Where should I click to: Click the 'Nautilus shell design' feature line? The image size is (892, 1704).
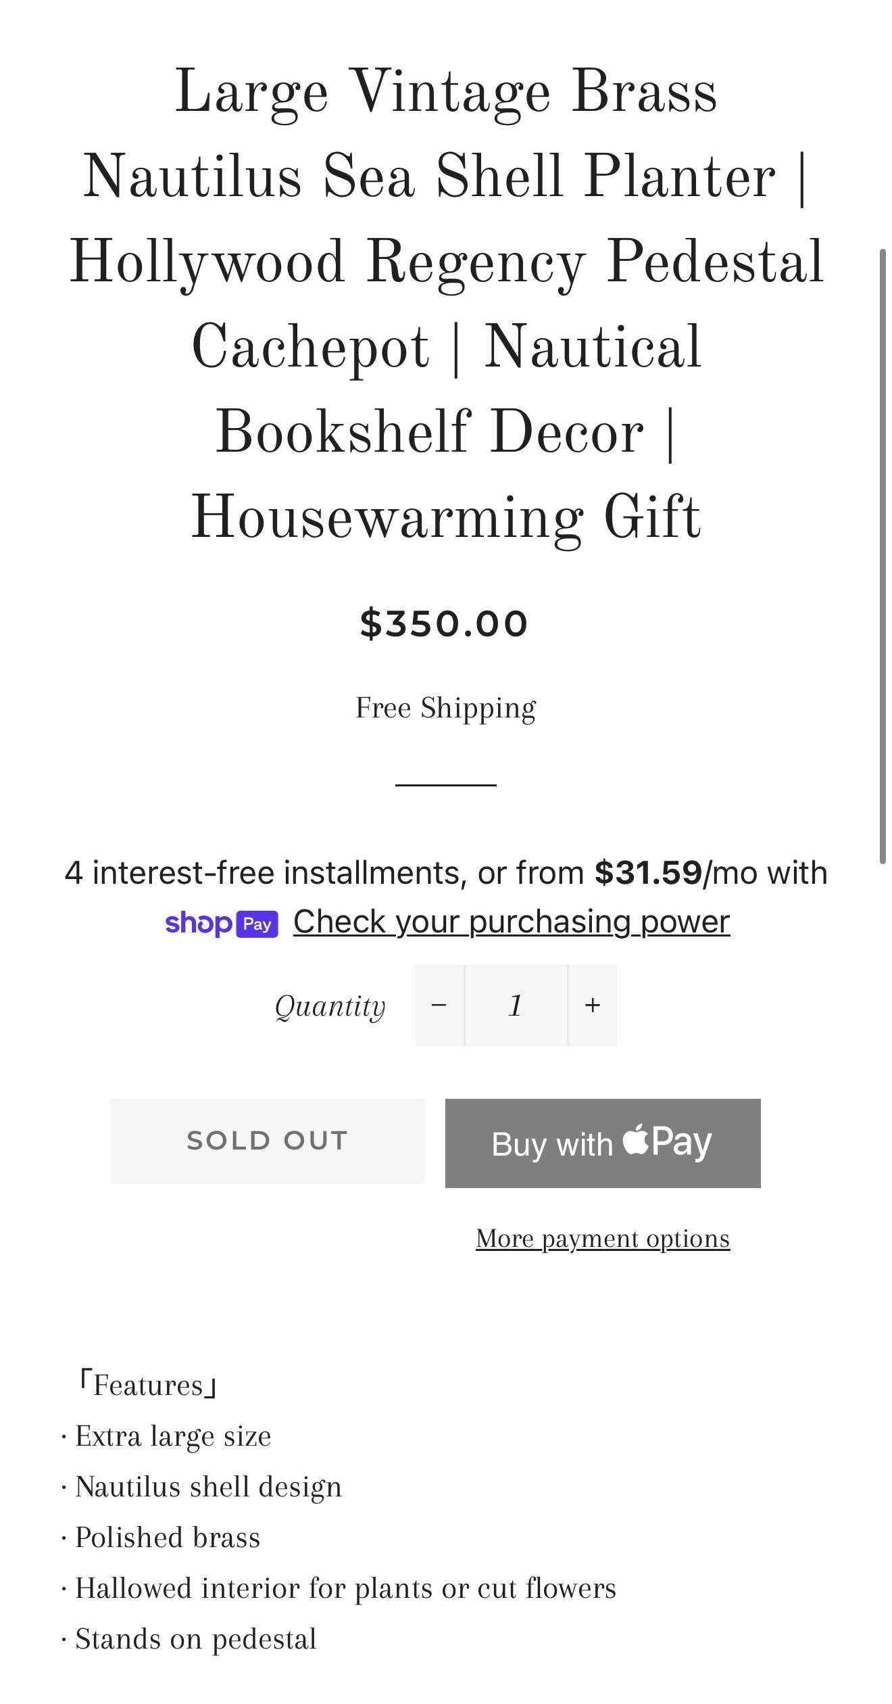(x=208, y=1487)
